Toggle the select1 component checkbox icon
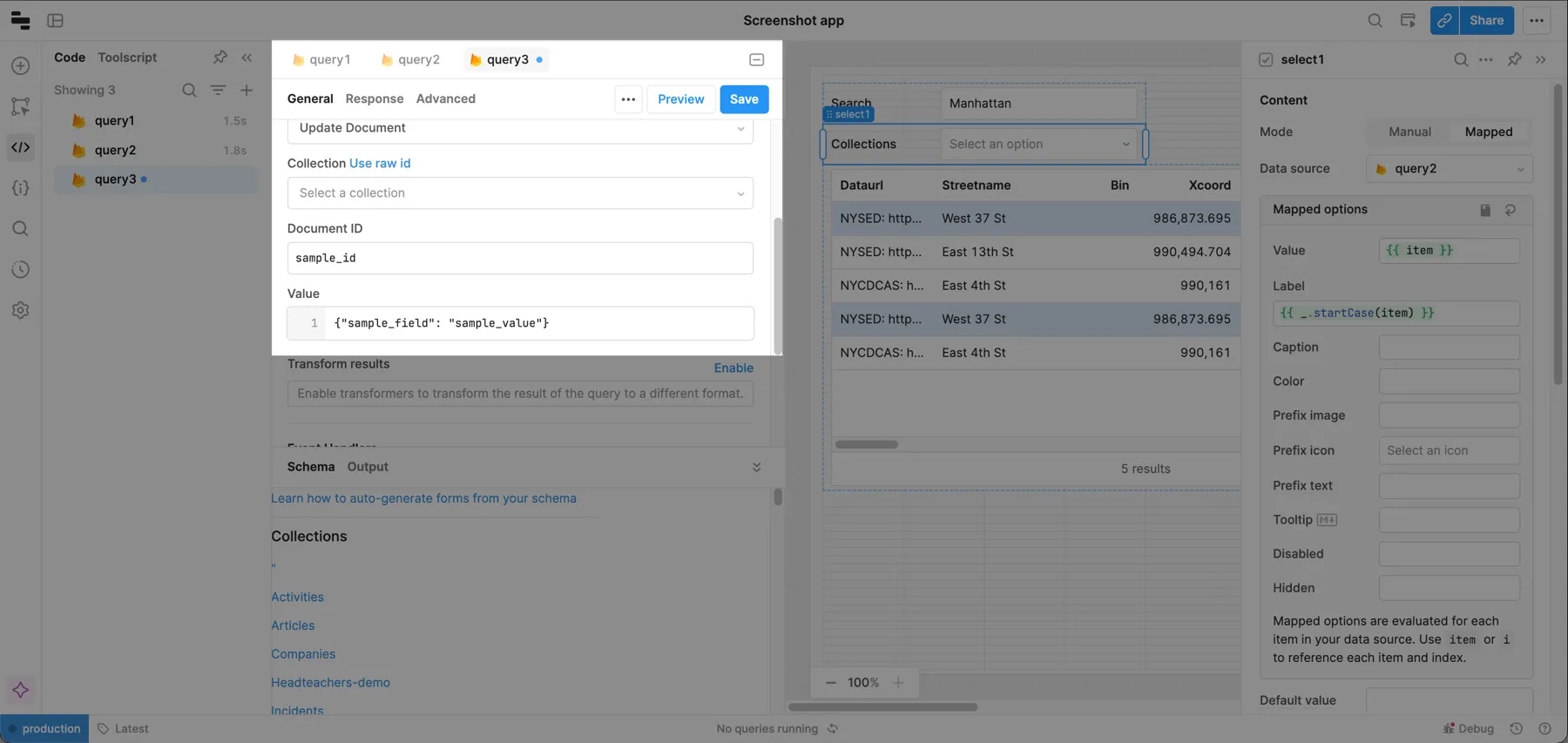 pos(1266,59)
